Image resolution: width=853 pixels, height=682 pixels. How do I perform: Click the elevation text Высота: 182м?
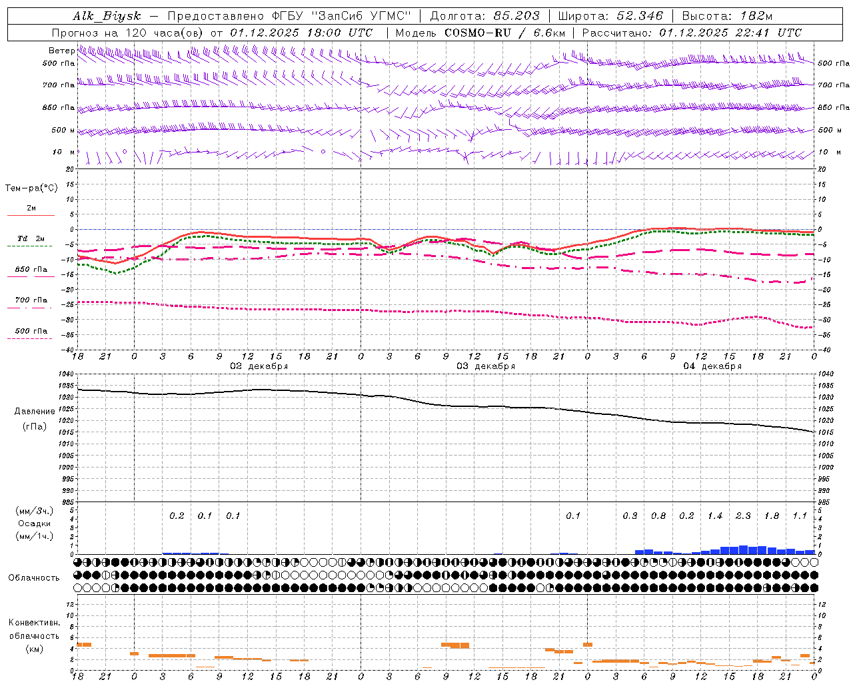[x=727, y=16]
